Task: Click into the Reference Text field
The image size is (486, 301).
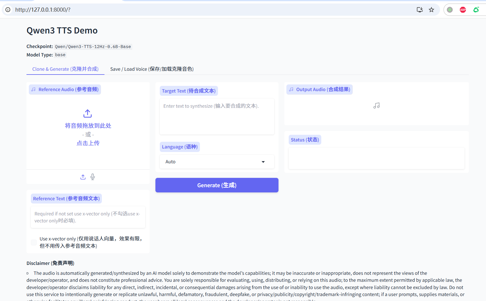Action: click(88, 217)
